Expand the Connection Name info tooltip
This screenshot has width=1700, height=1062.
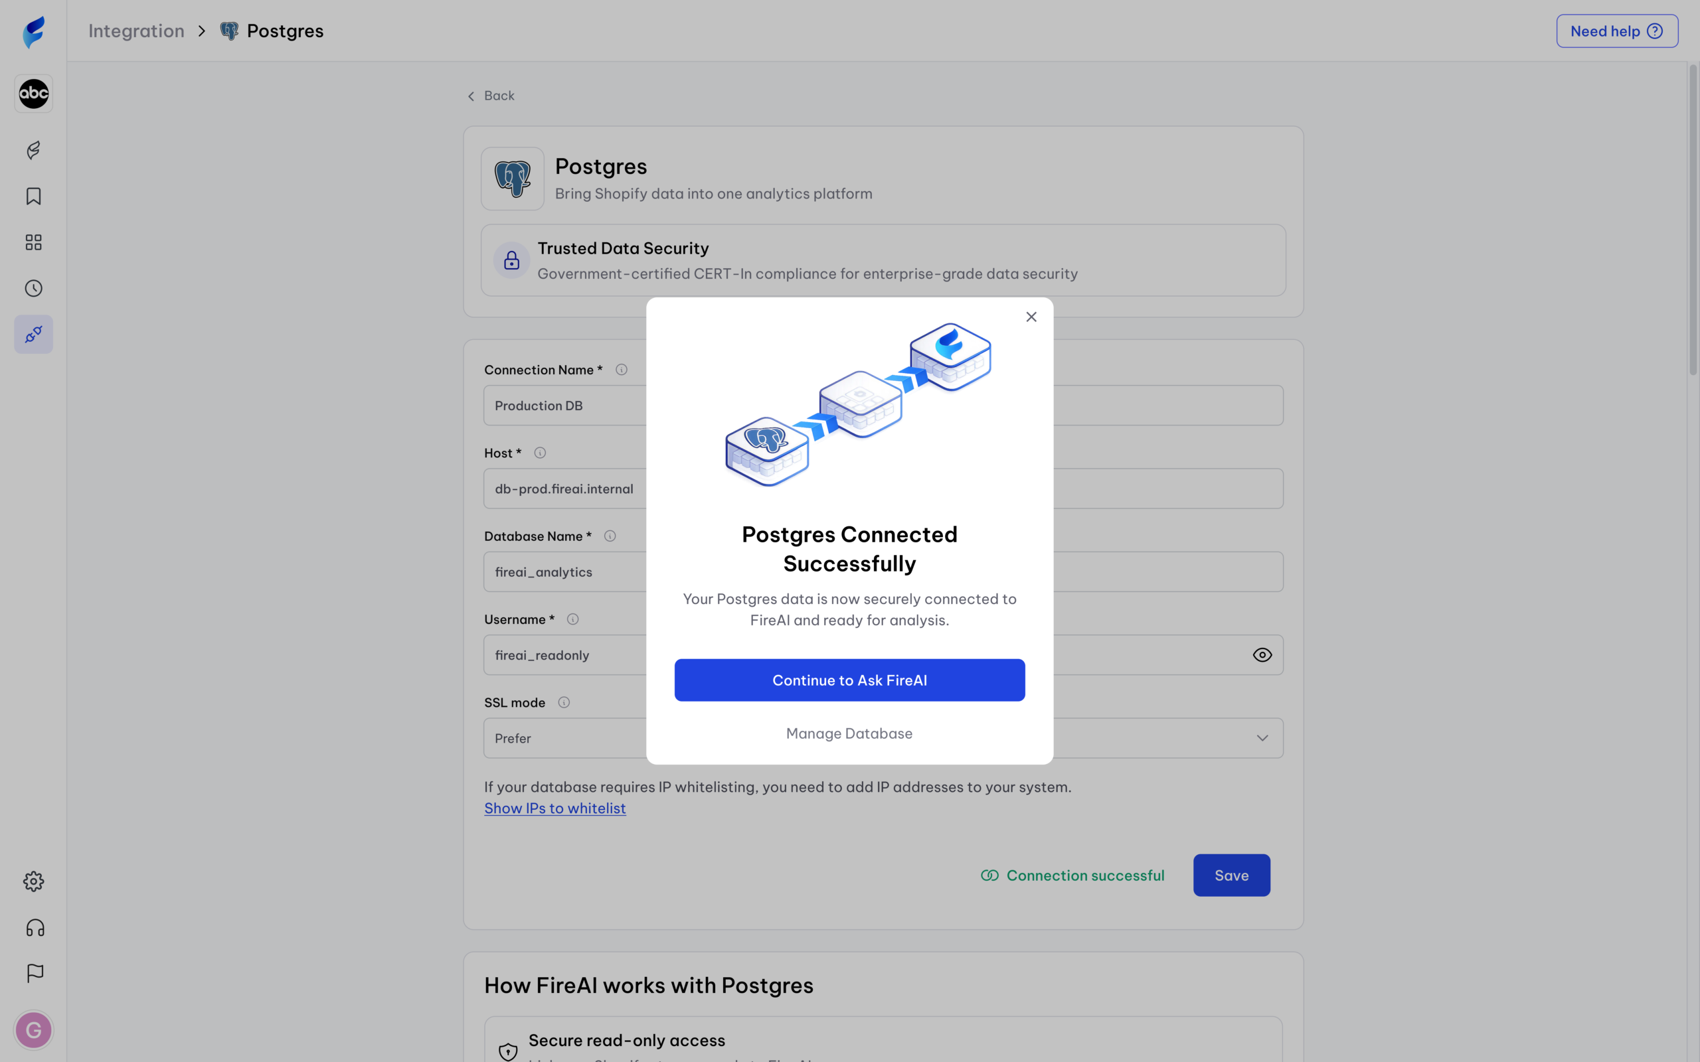pos(621,369)
